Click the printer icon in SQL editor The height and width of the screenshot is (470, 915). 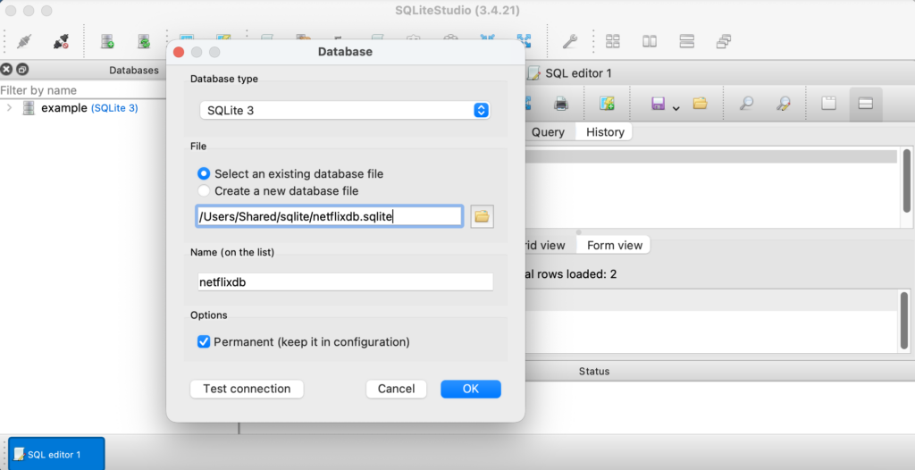pyautogui.click(x=561, y=104)
